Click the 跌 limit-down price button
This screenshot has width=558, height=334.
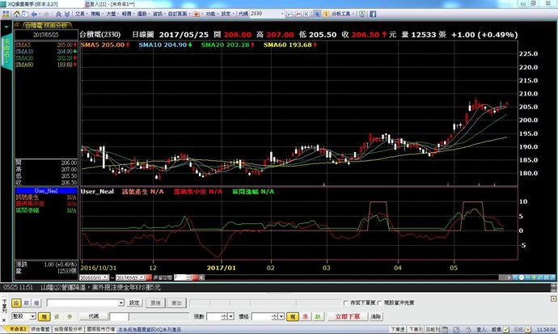tap(318, 316)
